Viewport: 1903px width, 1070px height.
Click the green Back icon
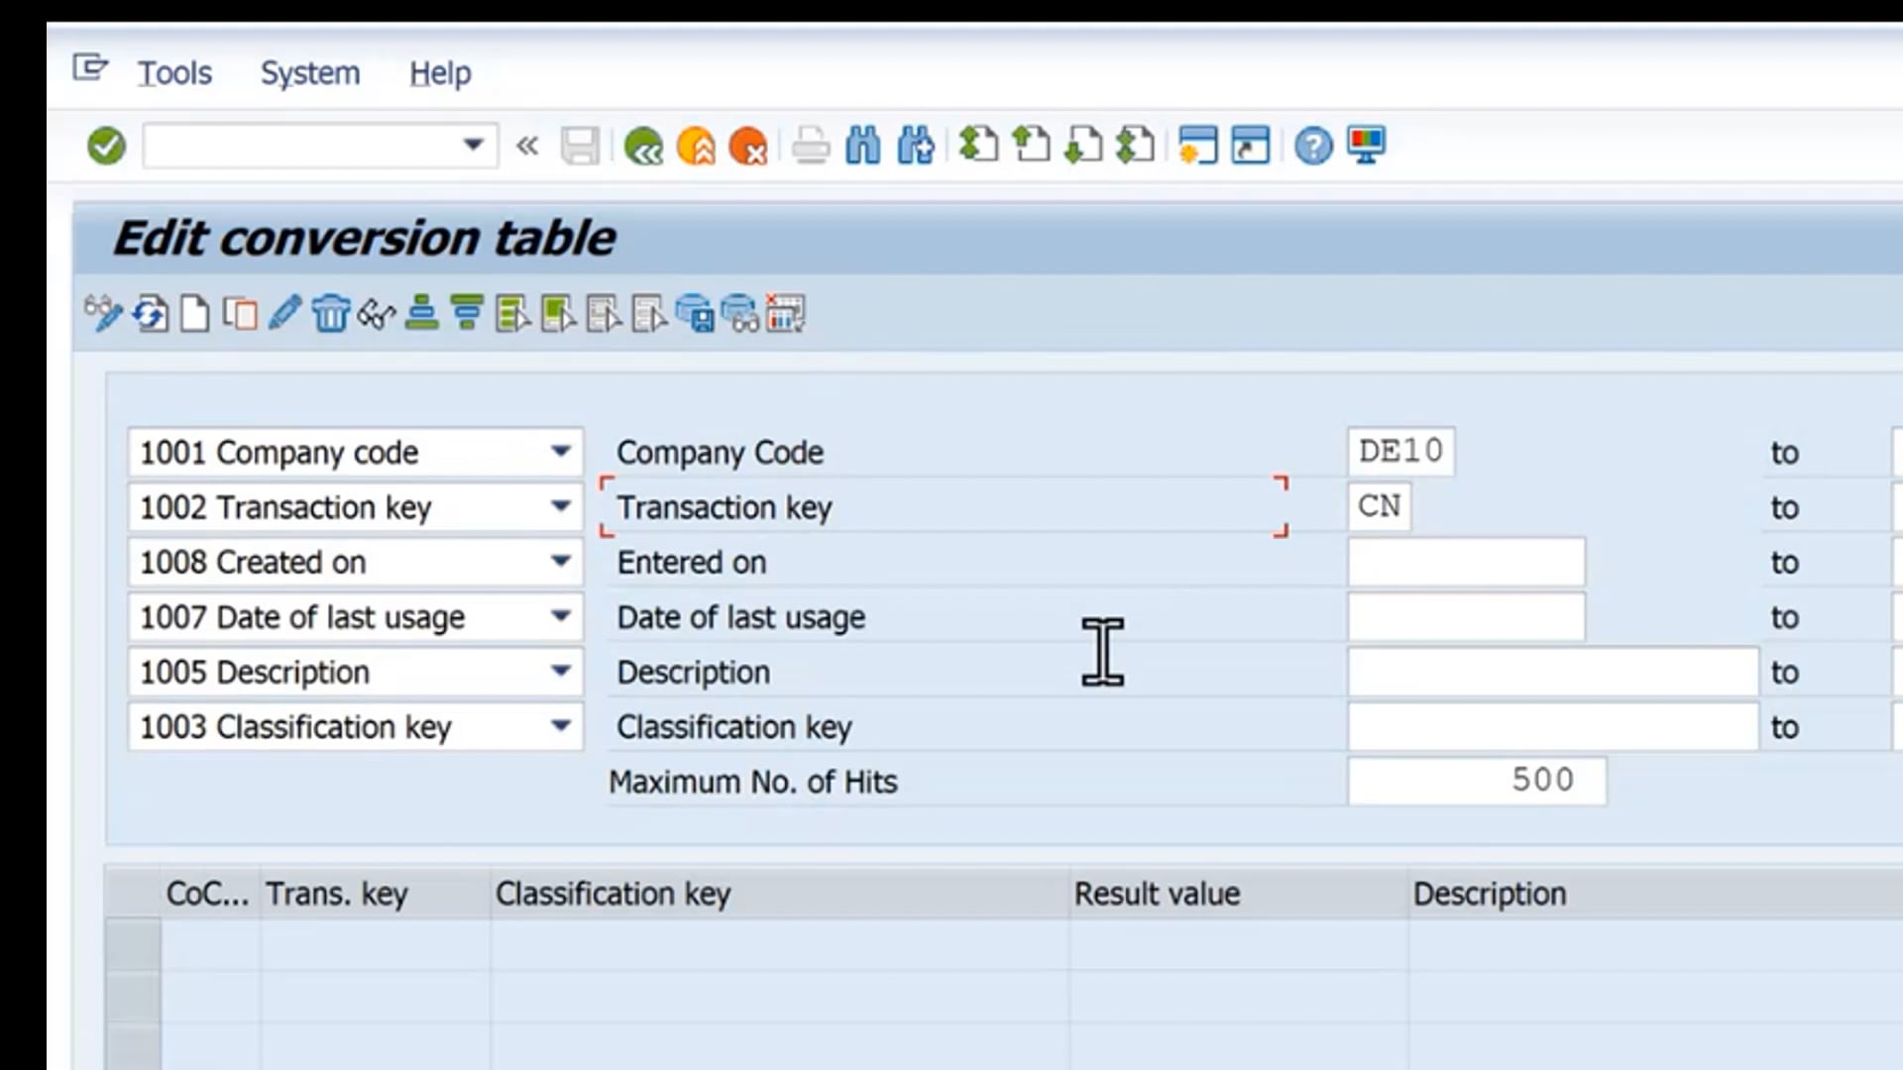tap(644, 147)
